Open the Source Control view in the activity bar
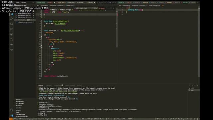 (x=12, y=14)
